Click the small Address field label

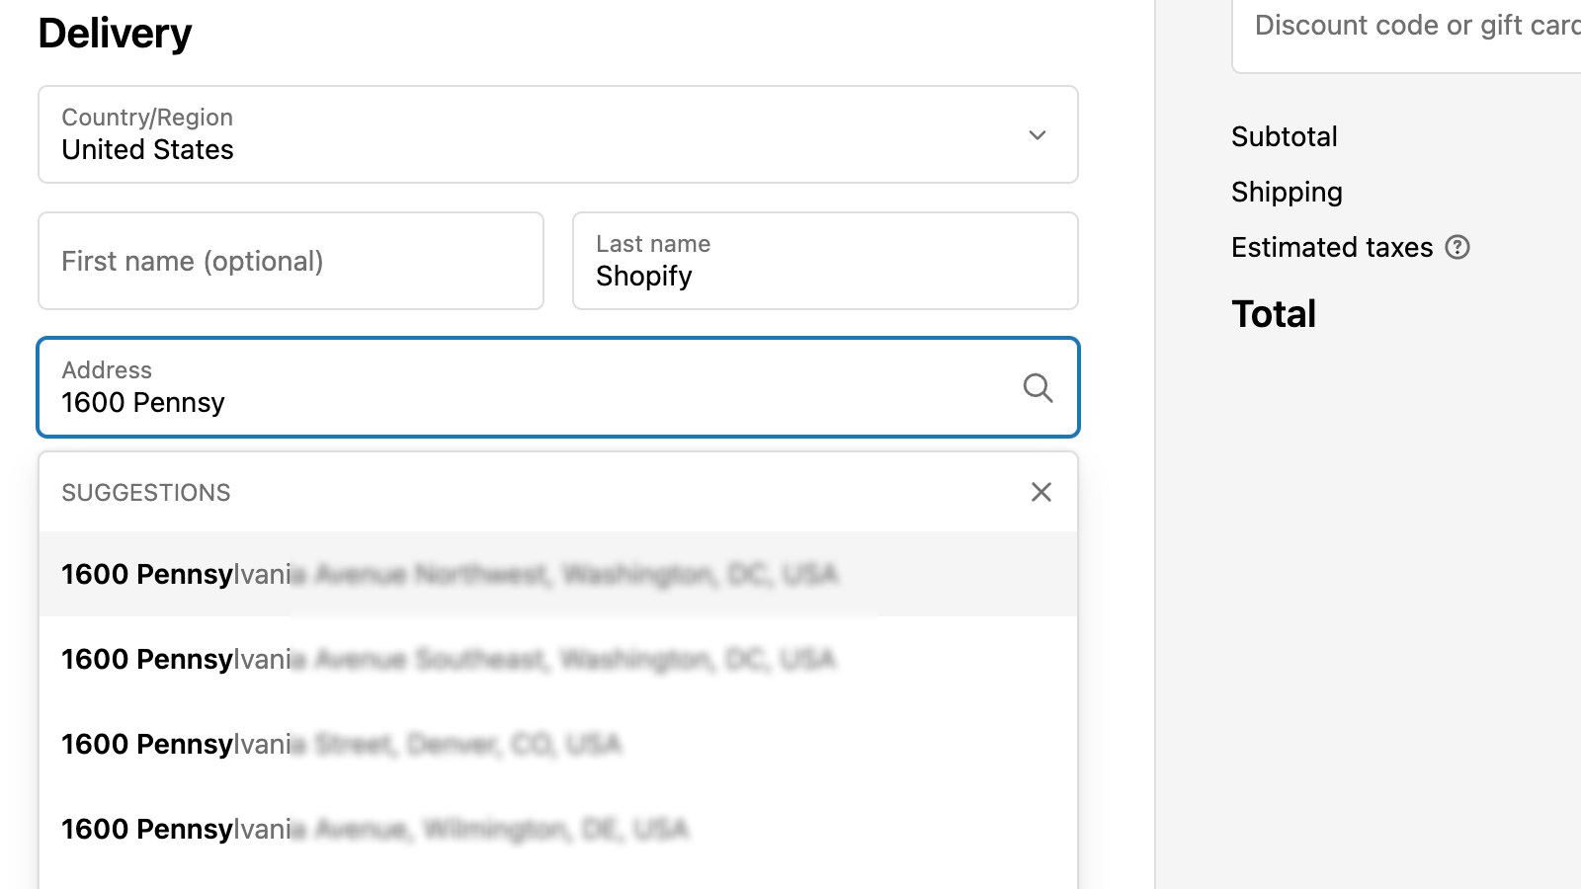pyautogui.click(x=107, y=370)
